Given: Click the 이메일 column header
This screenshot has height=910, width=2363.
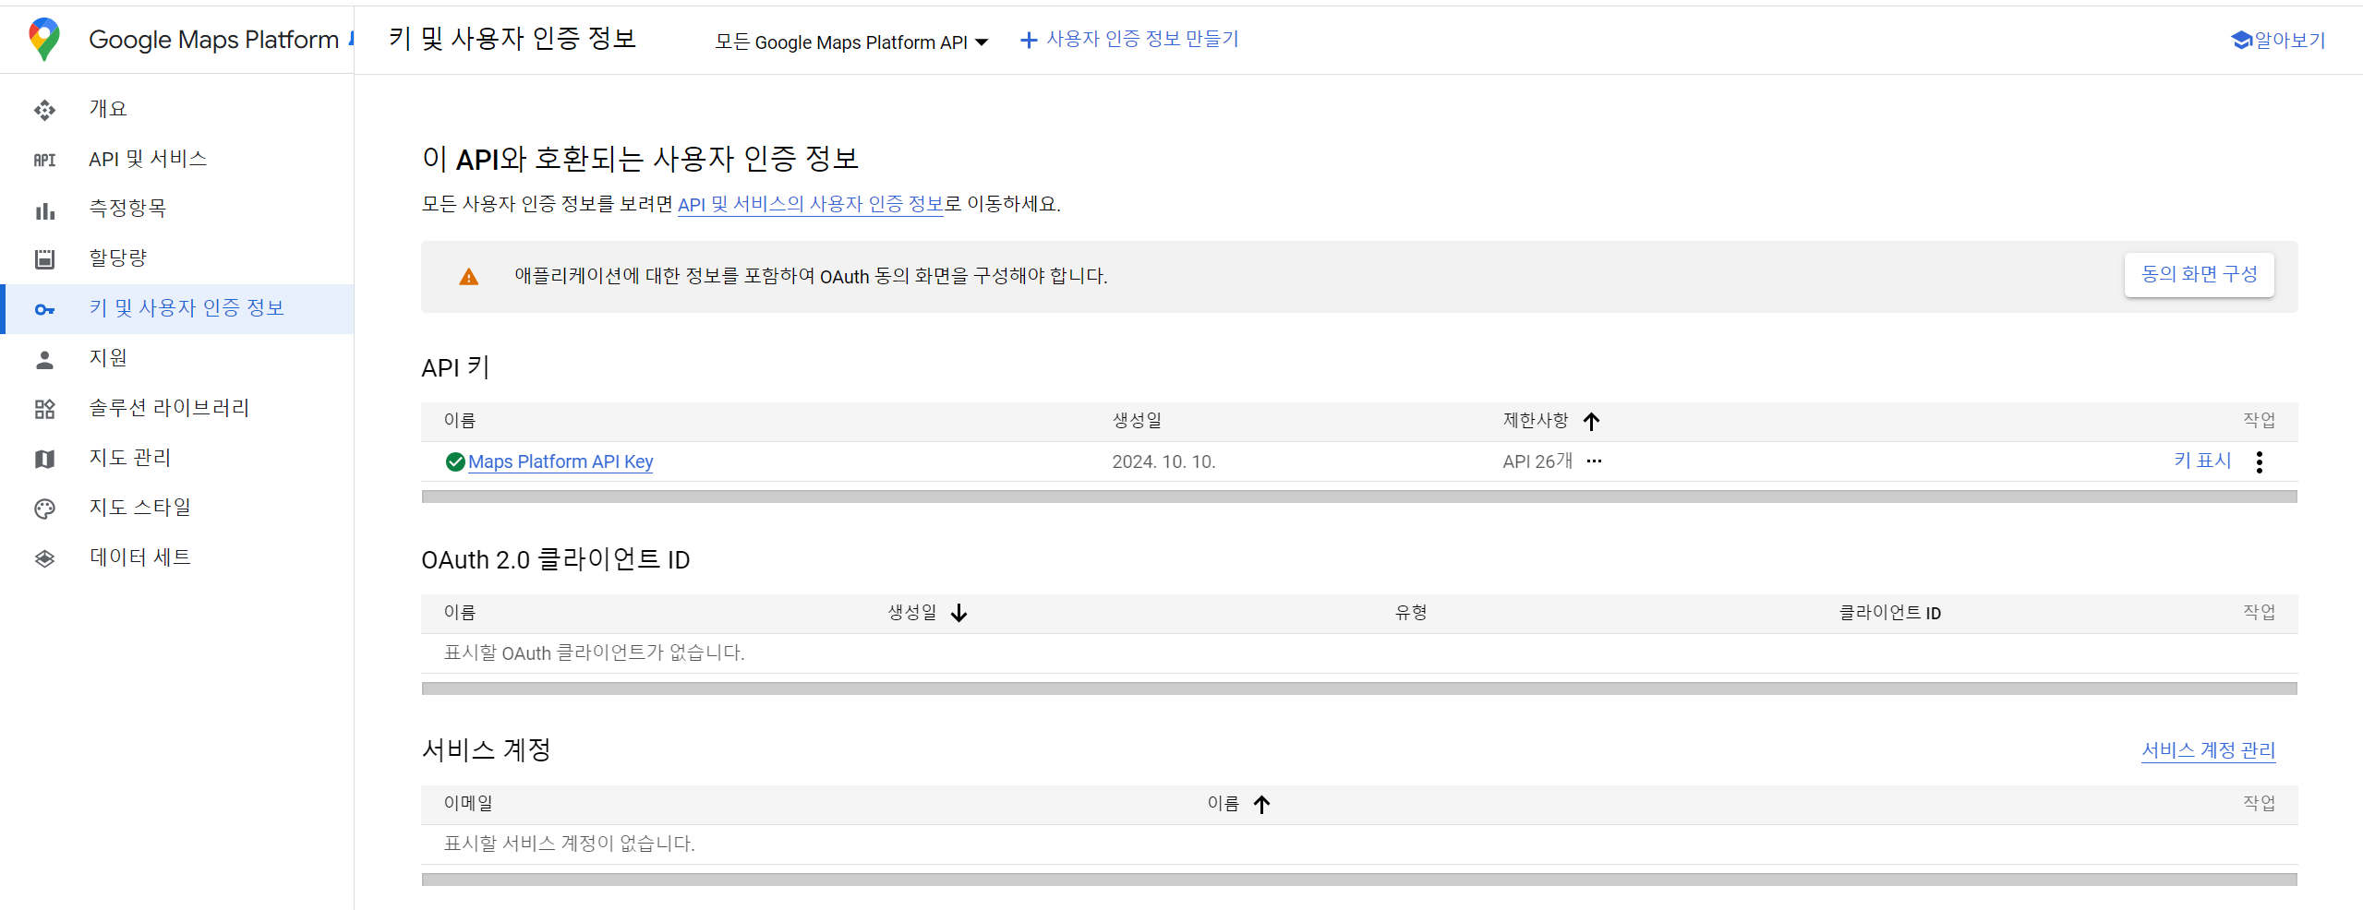Looking at the screenshot, I should tap(468, 804).
